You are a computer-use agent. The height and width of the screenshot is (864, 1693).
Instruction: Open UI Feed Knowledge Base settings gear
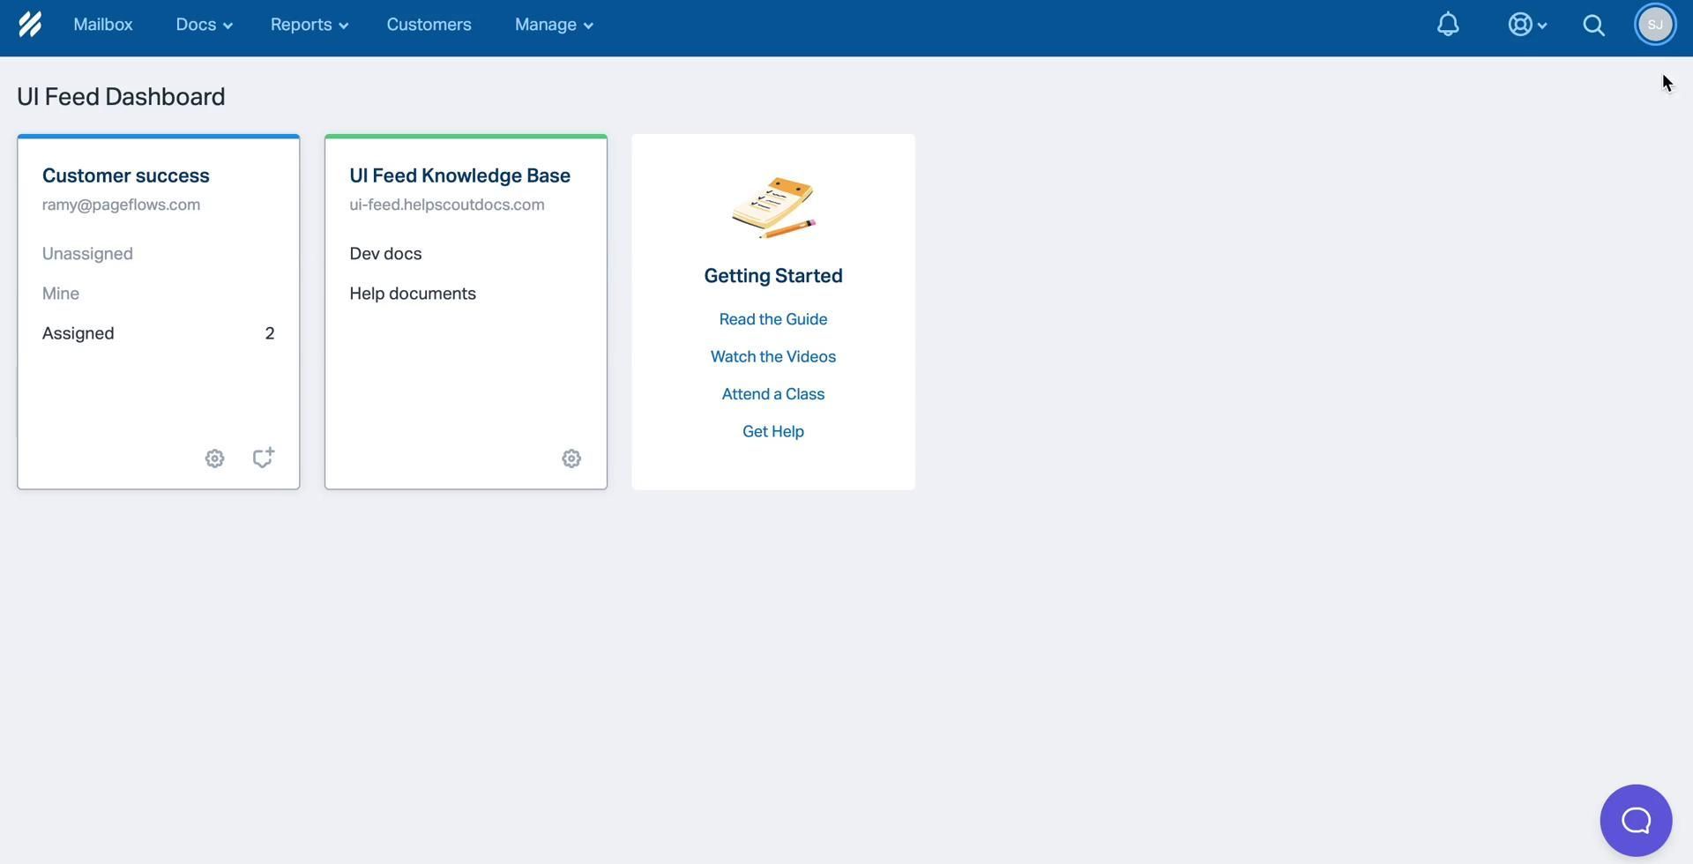[x=571, y=458]
